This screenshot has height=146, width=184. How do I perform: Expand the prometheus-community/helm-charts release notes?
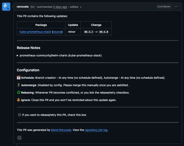59,56
